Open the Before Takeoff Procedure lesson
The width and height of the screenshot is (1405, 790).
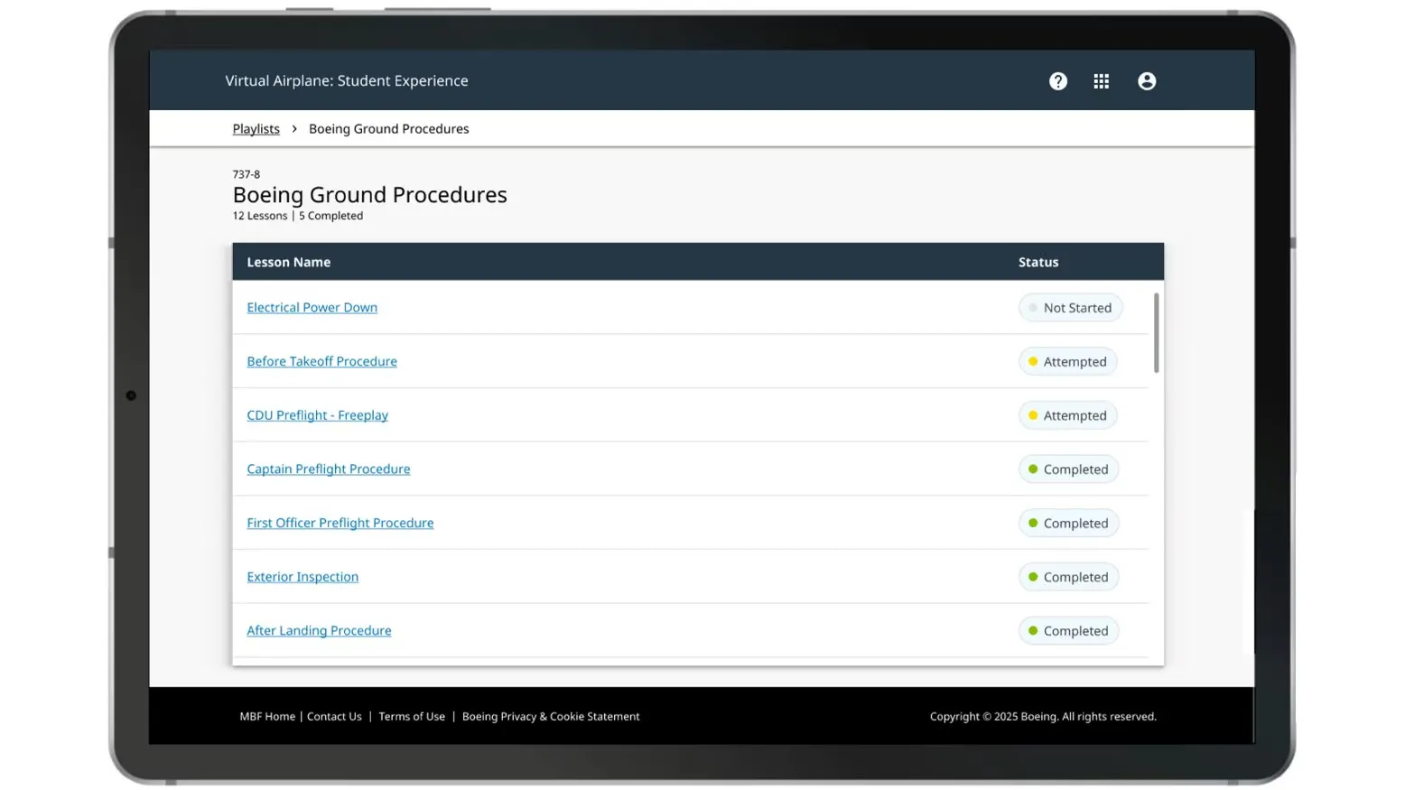pyautogui.click(x=321, y=361)
